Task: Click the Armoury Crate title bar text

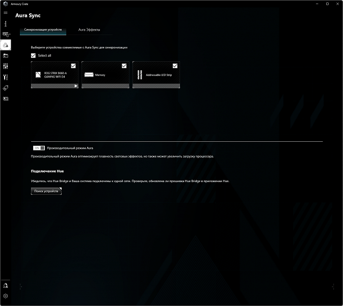Action: pyautogui.click(x=19, y=4)
